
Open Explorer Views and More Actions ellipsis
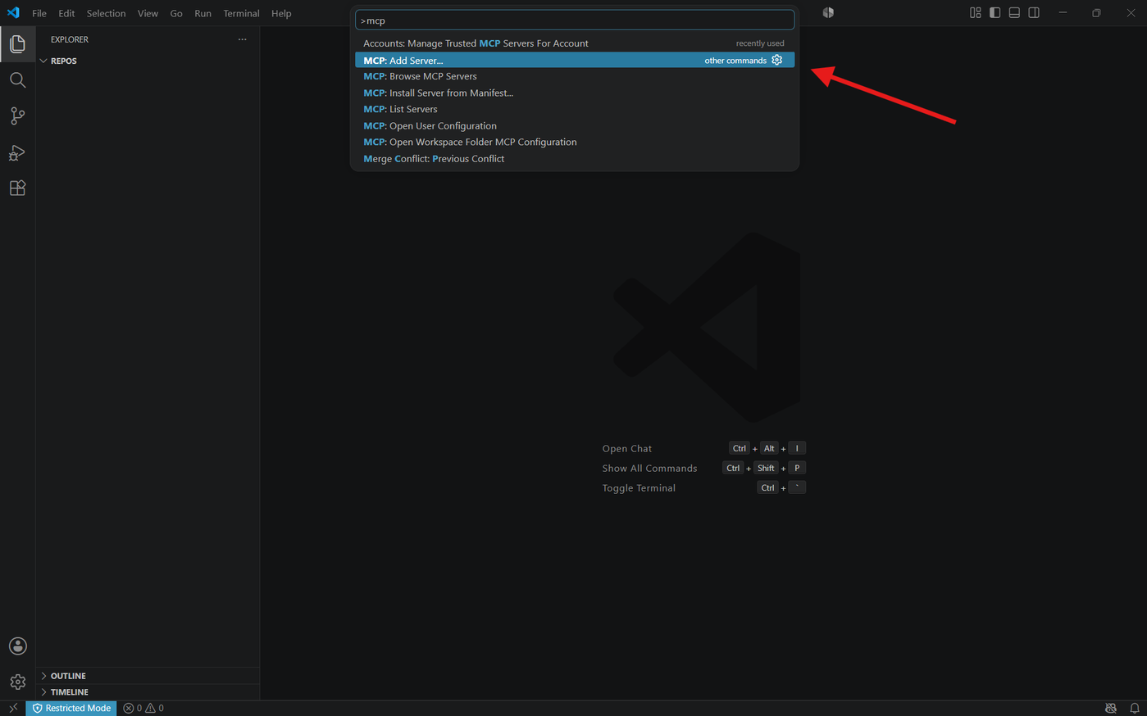242,39
